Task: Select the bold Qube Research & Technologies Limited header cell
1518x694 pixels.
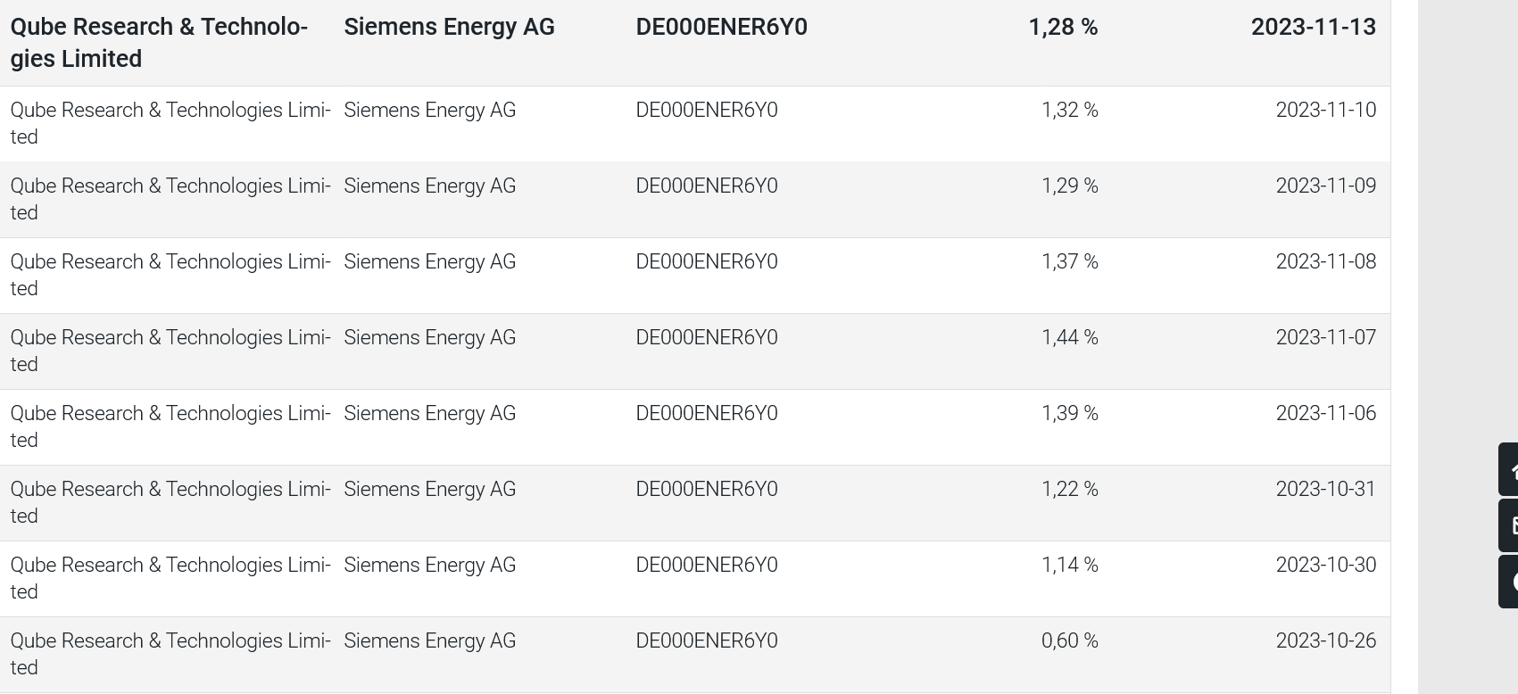Action: [x=159, y=43]
